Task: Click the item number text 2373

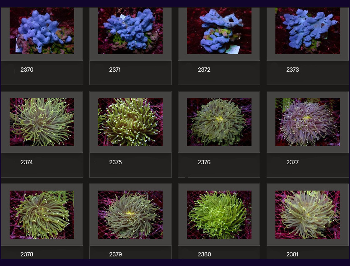Action: click(293, 70)
